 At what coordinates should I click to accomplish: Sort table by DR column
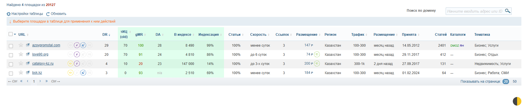[x=106, y=35]
